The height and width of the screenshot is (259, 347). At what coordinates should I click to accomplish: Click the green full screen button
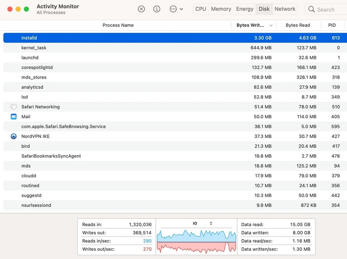point(26,9)
